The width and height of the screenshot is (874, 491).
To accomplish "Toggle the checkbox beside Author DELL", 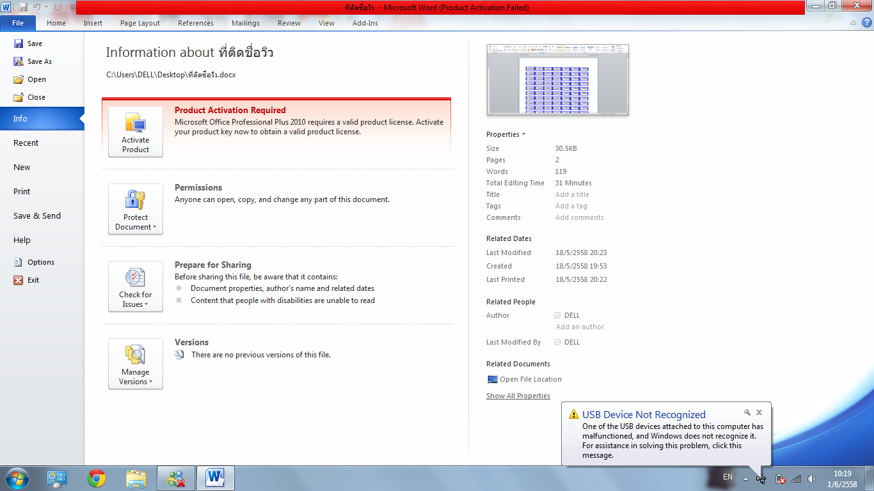I will tap(557, 315).
